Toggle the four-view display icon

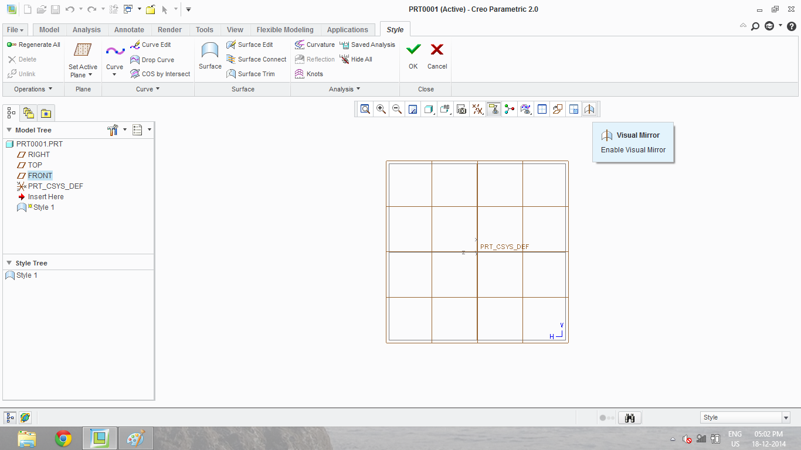(x=573, y=109)
